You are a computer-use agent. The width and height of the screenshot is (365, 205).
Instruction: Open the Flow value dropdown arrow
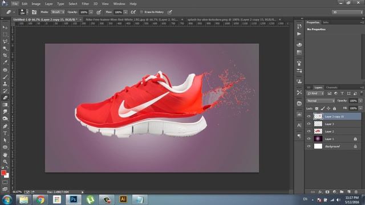(125, 12)
